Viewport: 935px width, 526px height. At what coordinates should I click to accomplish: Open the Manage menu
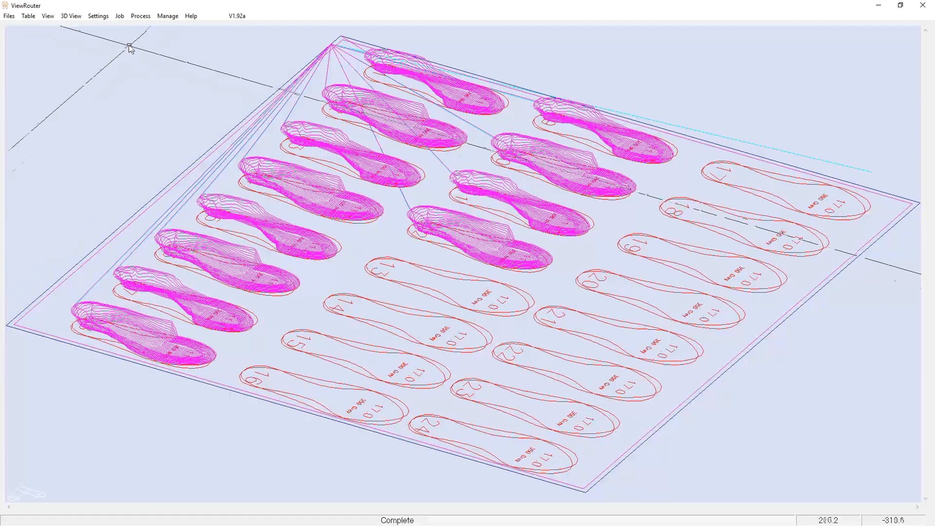pos(168,16)
